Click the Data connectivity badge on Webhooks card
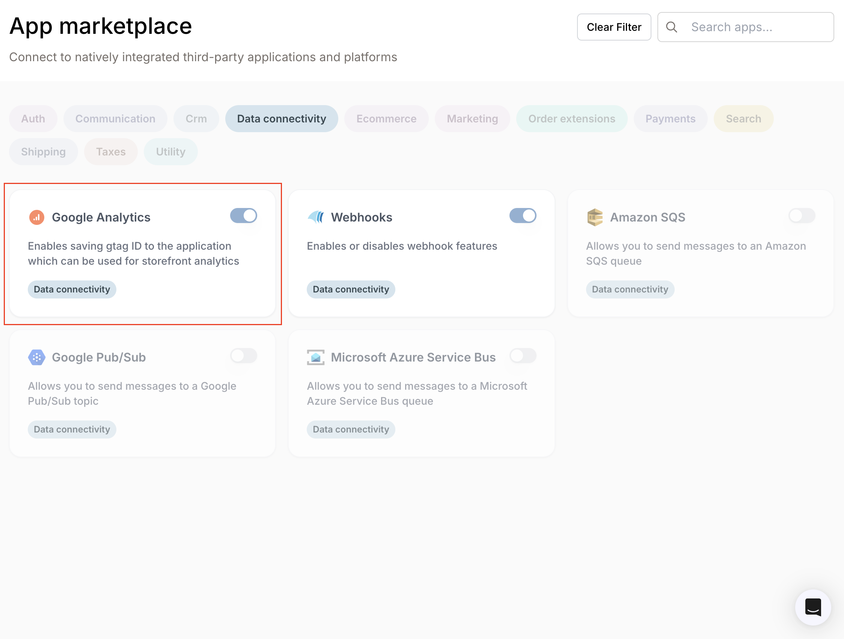This screenshot has width=844, height=639. click(x=351, y=289)
